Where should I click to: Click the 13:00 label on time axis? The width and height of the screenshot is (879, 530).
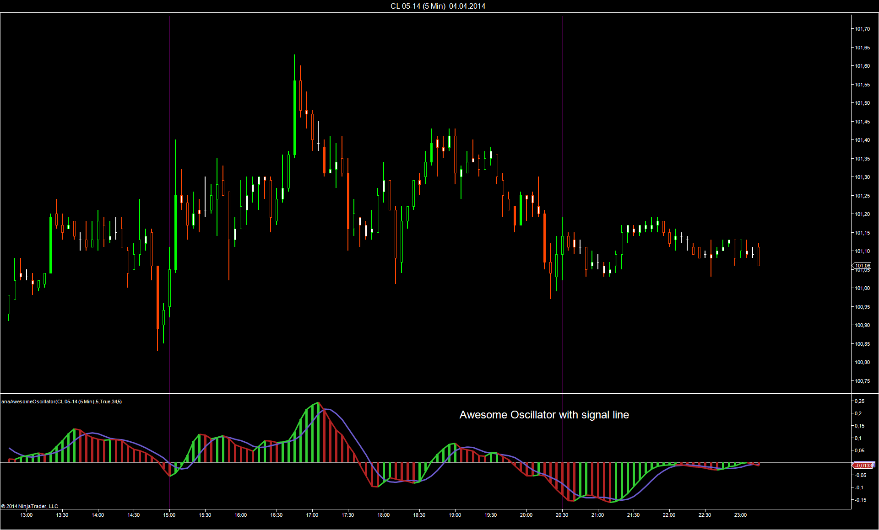[27, 515]
